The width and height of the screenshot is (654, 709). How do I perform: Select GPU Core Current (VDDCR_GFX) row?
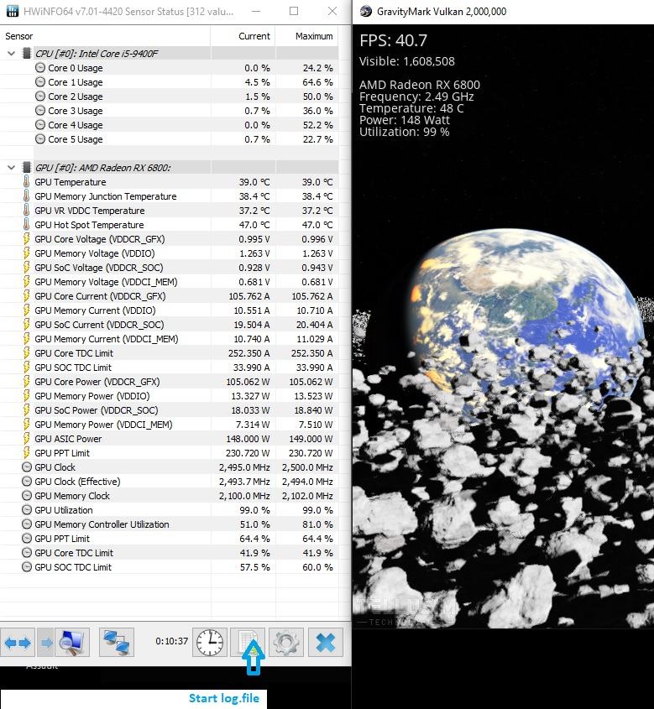tap(169, 296)
